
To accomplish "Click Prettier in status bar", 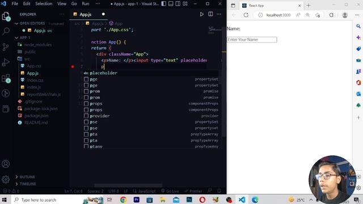I will [x=193, y=191].
